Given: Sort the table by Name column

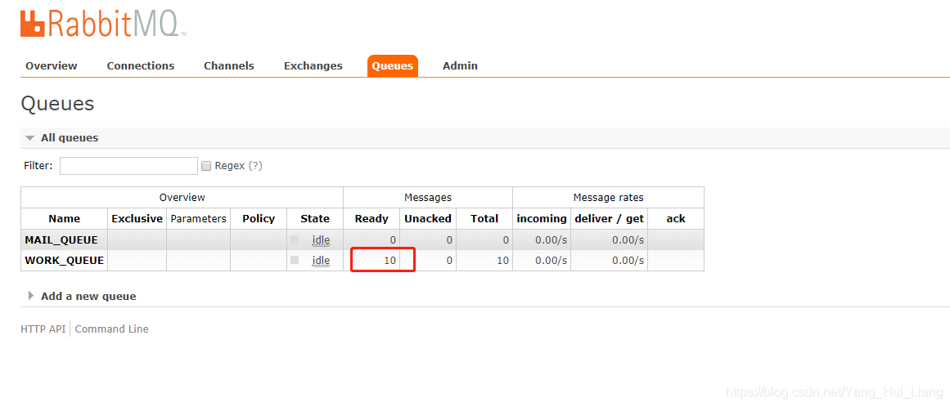Looking at the screenshot, I should 64,219.
